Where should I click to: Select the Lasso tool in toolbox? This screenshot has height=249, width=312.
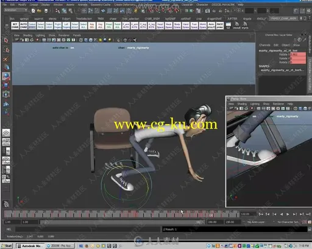point(6,50)
